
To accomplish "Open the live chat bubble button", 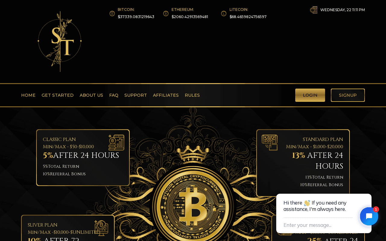I will [369, 216].
